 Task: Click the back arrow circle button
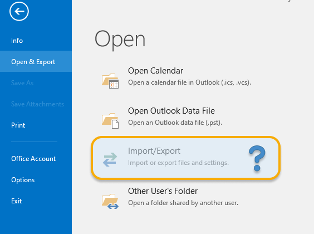19,11
